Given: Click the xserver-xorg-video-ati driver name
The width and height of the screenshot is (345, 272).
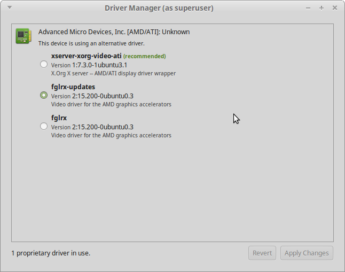Looking at the screenshot, I should pos(87,56).
